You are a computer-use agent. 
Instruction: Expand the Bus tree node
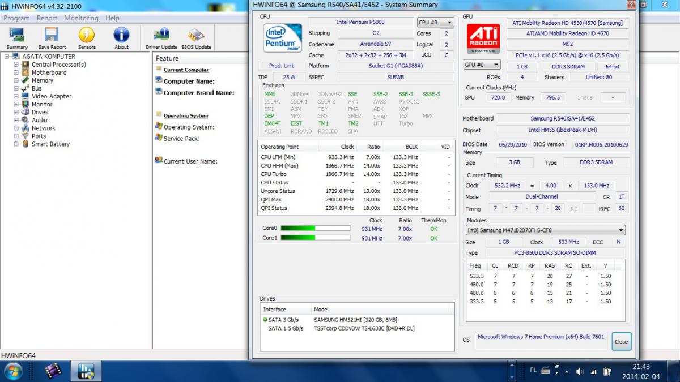(16, 88)
